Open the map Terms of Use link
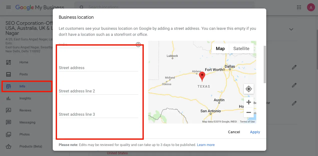The width and height of the screenshot is (318, 156). point(247,122)
